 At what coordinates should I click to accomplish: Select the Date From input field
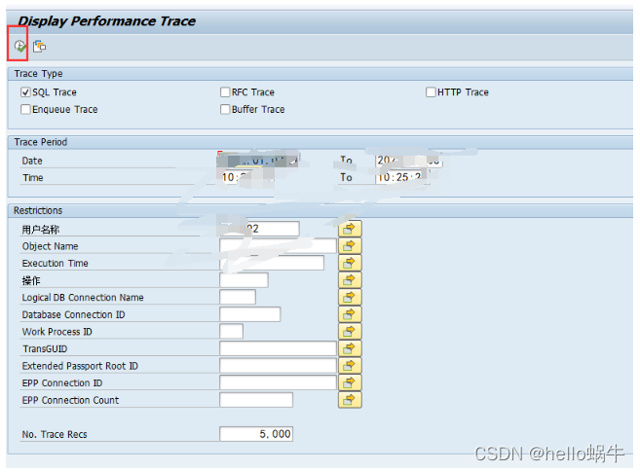[x=259, y=161]
